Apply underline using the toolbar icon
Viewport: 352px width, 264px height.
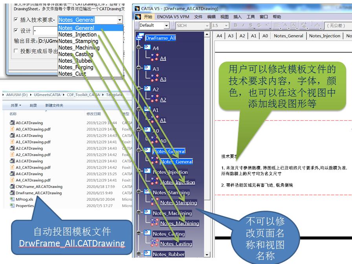250,25
